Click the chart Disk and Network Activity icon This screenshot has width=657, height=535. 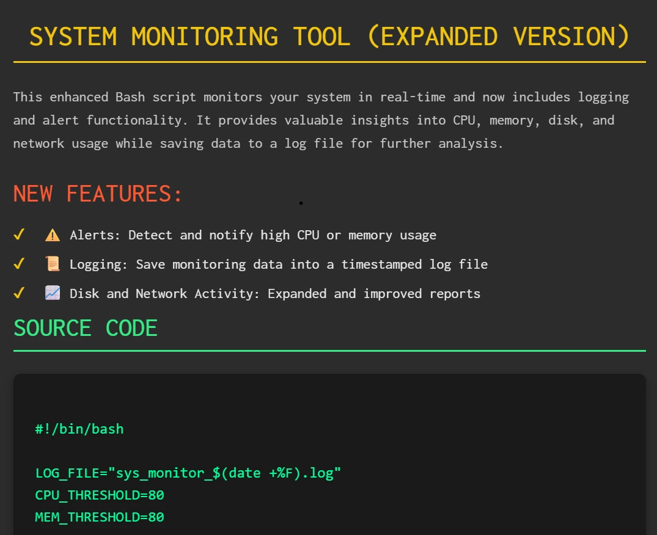click(53, 293)
